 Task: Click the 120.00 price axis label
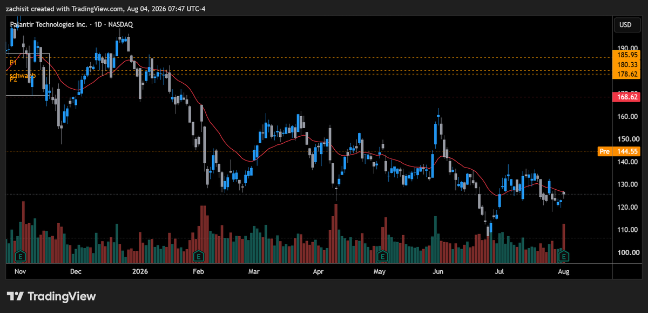pos(628,207)
